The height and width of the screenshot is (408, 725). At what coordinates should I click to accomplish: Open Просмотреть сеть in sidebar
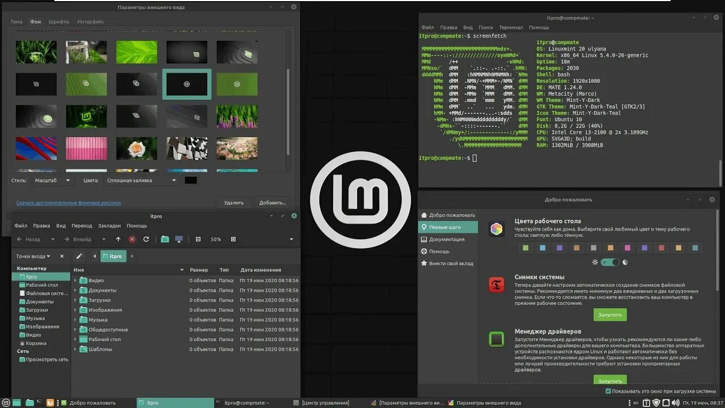coord(44,359)
